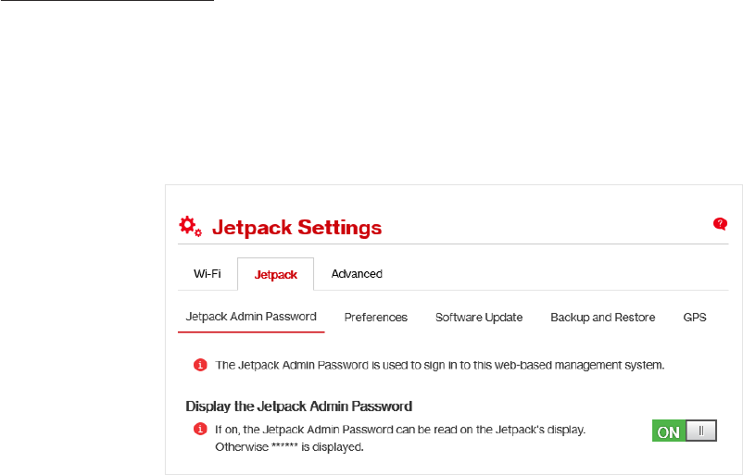Click the gray handle of the ON switch
This screenshot has height=475, width=743.
click(700, 431)
